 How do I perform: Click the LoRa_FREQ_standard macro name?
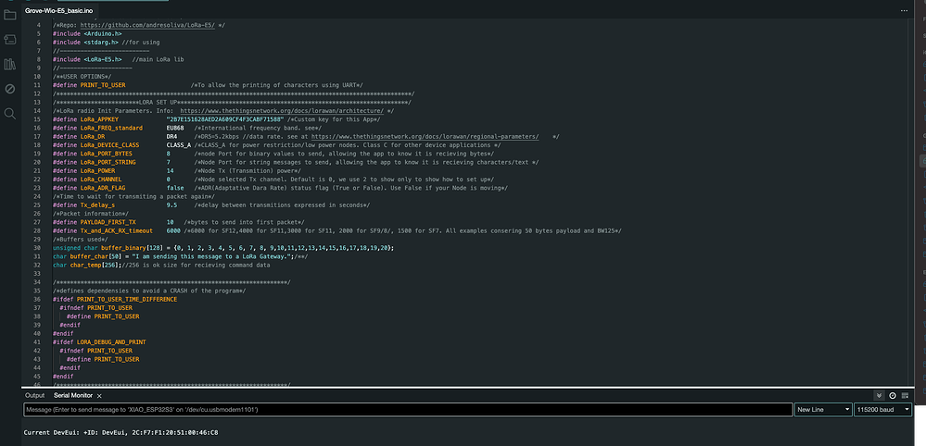click(x=111, y=128)
